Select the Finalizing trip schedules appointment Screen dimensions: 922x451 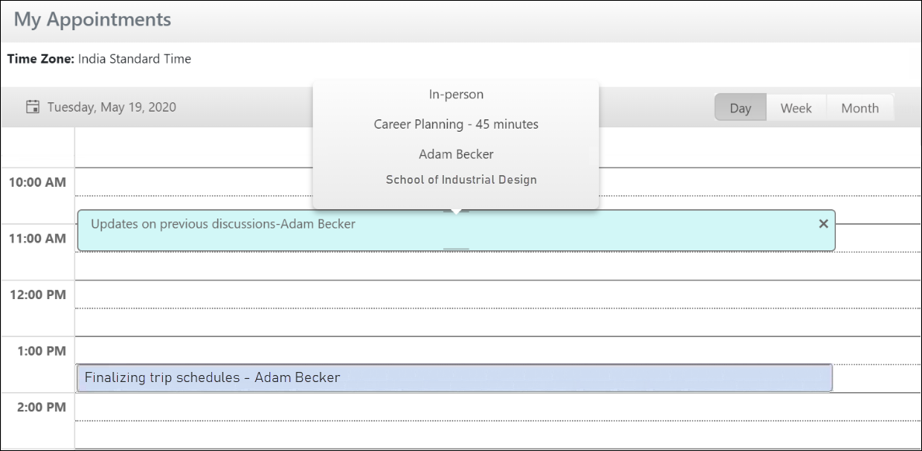tap(212, 378)
